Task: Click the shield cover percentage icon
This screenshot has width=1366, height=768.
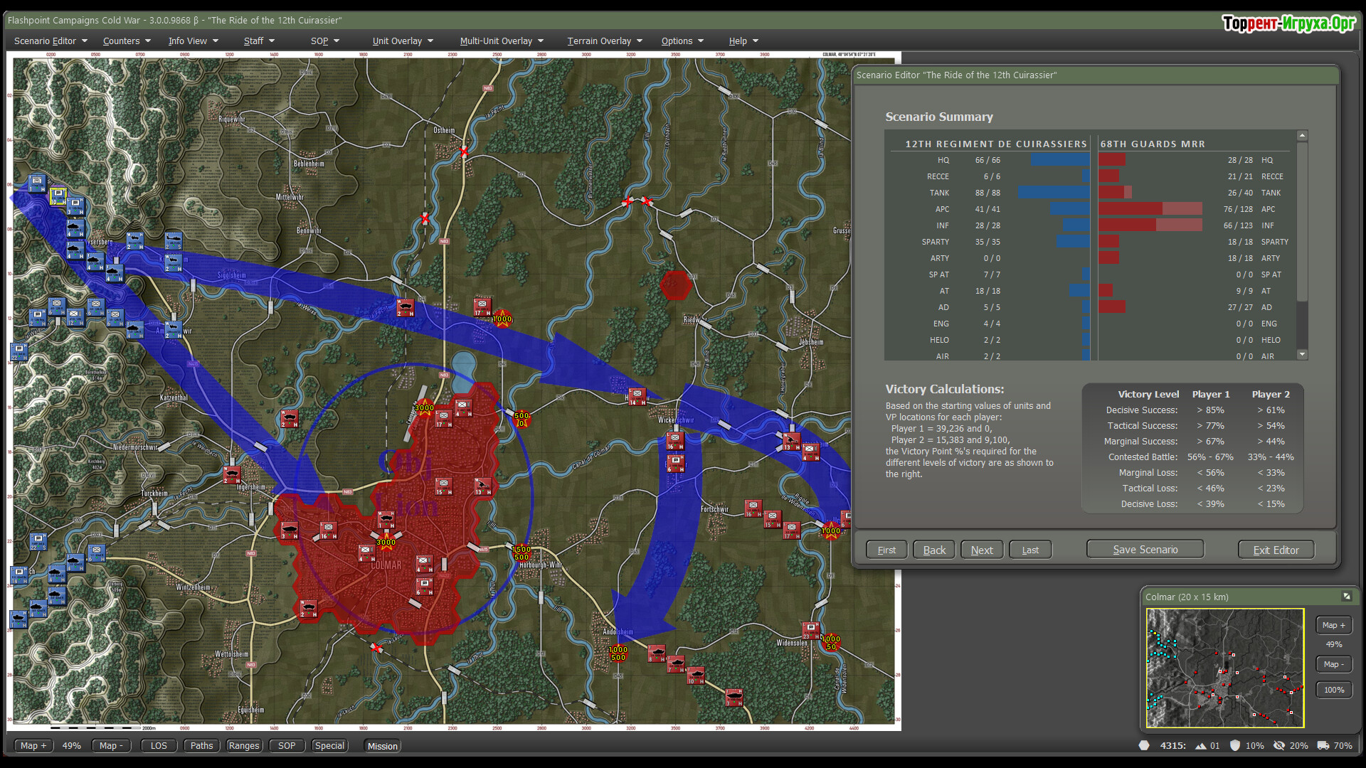Action: tap(1235, 746)
